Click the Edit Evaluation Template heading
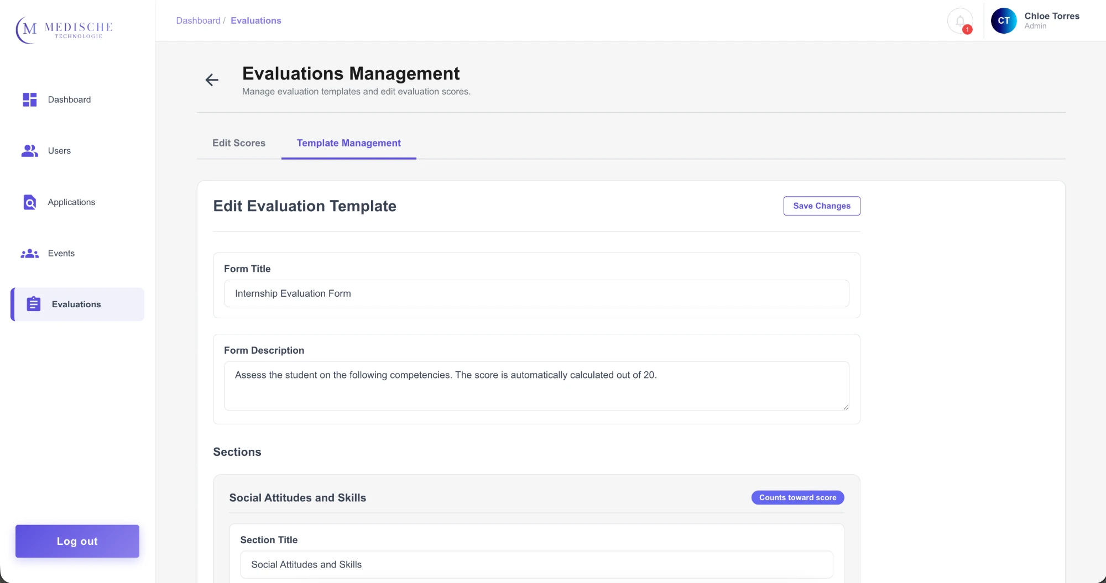 tap(305, 206)
